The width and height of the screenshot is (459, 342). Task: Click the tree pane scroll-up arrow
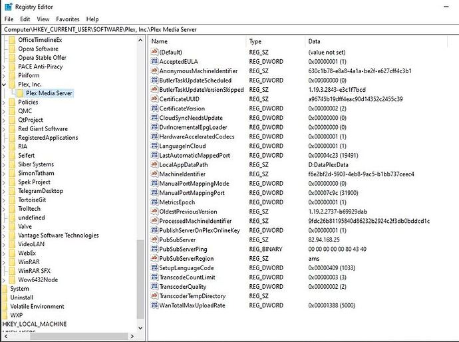140,41
